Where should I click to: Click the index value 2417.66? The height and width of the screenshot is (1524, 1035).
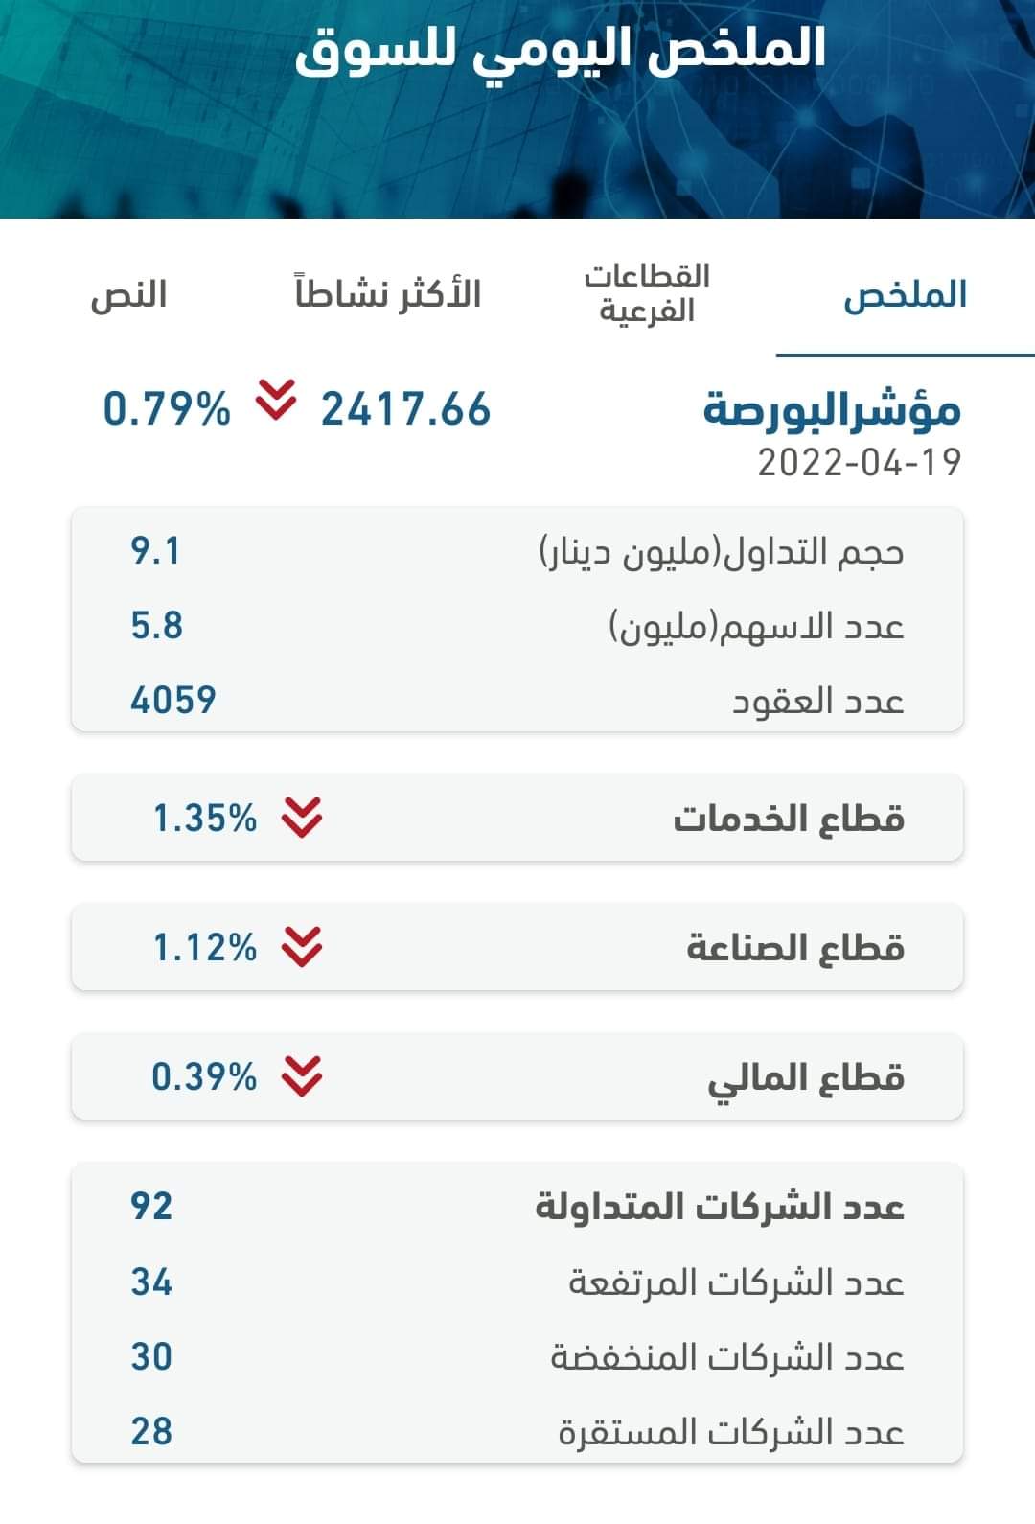[x=405, y=409]
